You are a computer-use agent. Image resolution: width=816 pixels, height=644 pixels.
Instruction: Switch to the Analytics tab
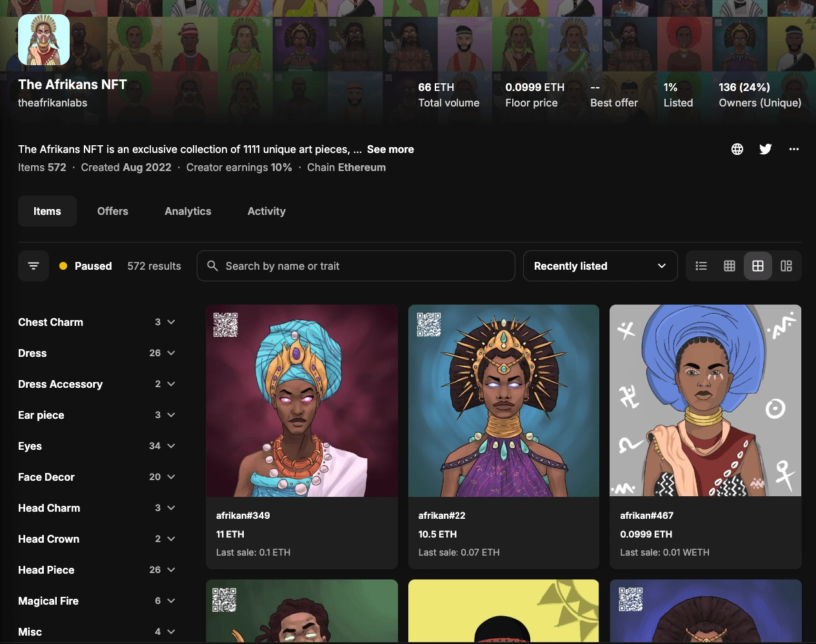point(188,211)
